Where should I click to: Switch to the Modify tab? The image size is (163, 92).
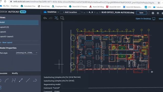[15, 73]
